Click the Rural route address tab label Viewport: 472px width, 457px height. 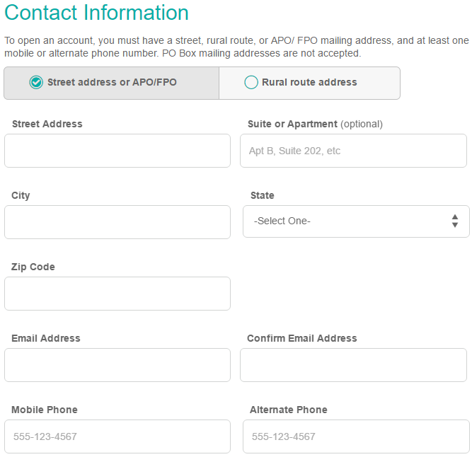pos(309,83)
